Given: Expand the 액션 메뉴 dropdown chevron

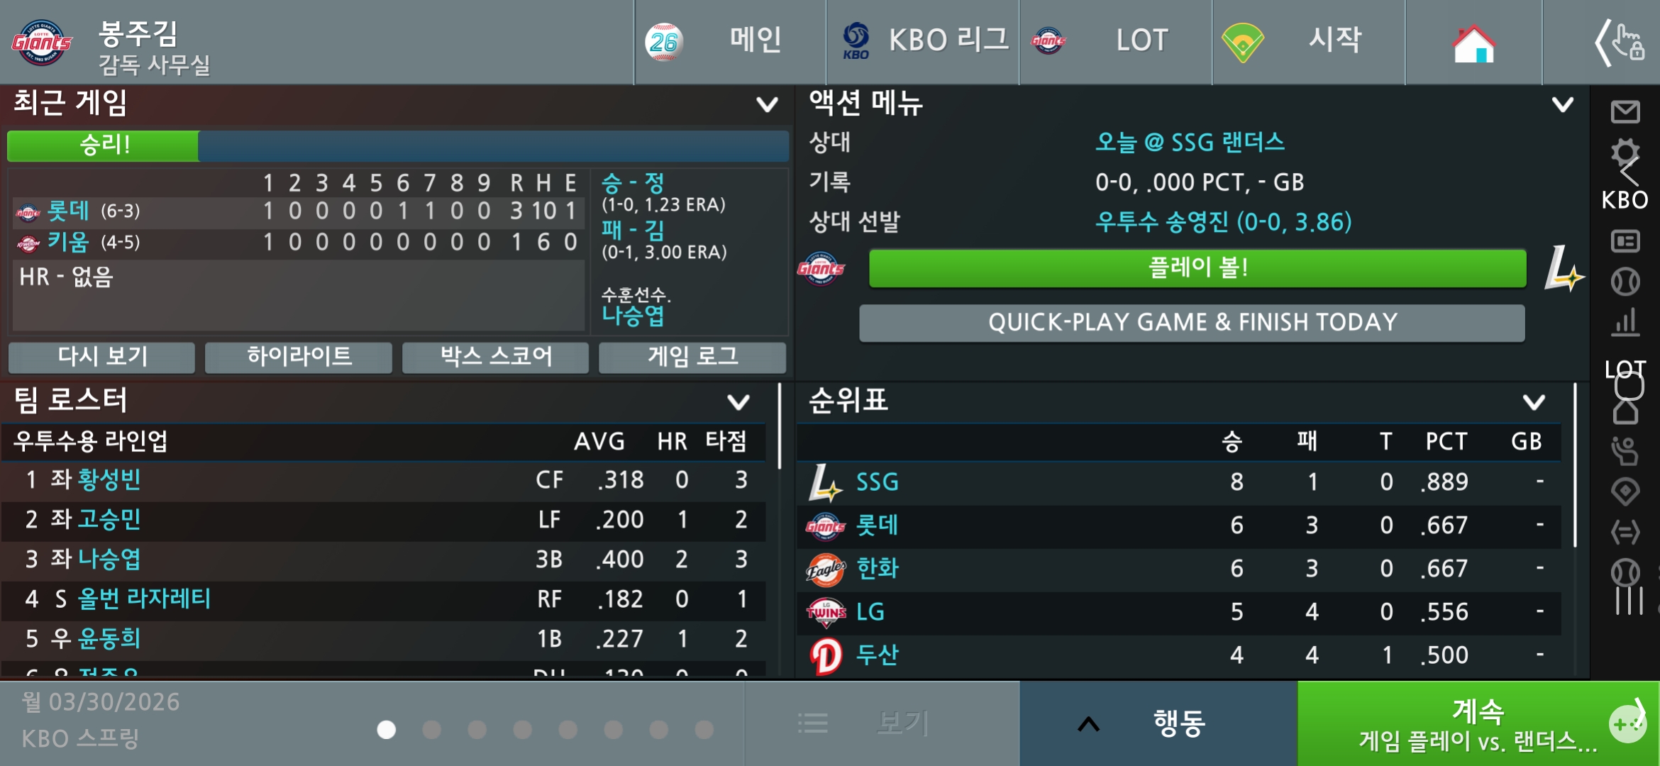Looking at the screenshot, I should pyautogui.click(x=1562, y=104).
